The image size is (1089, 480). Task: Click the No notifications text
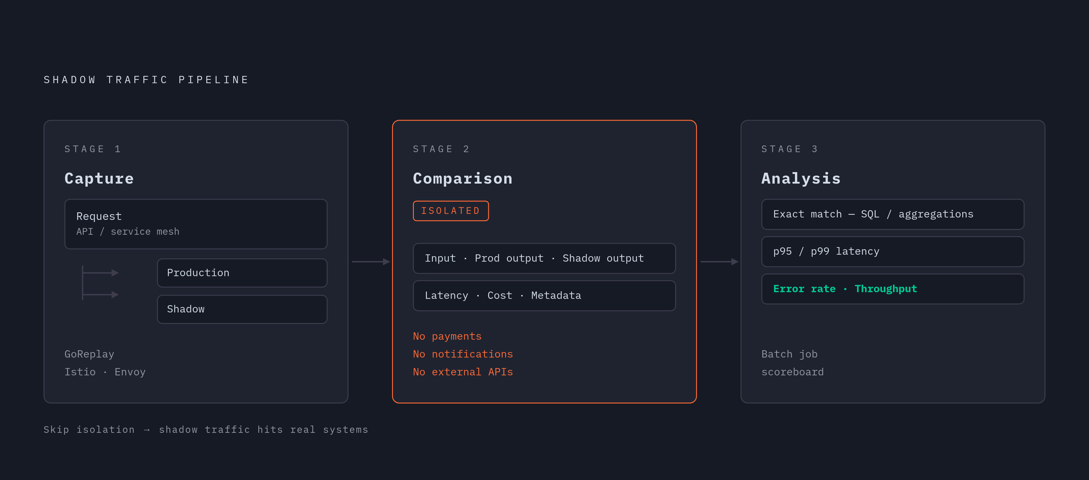[x=463, y=354]
